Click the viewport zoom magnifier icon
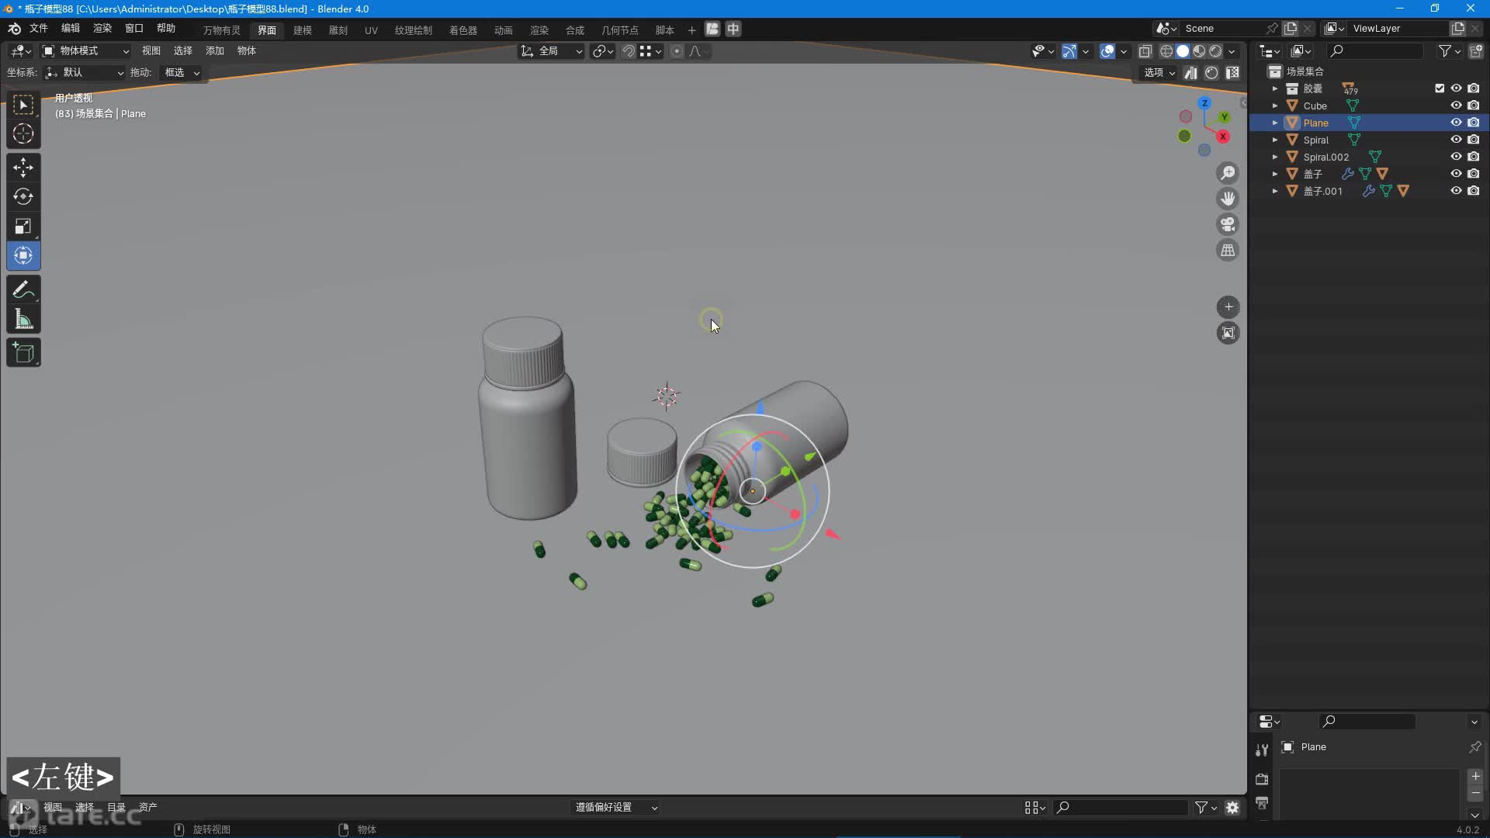The image size is (1490, 838). 1228,173
